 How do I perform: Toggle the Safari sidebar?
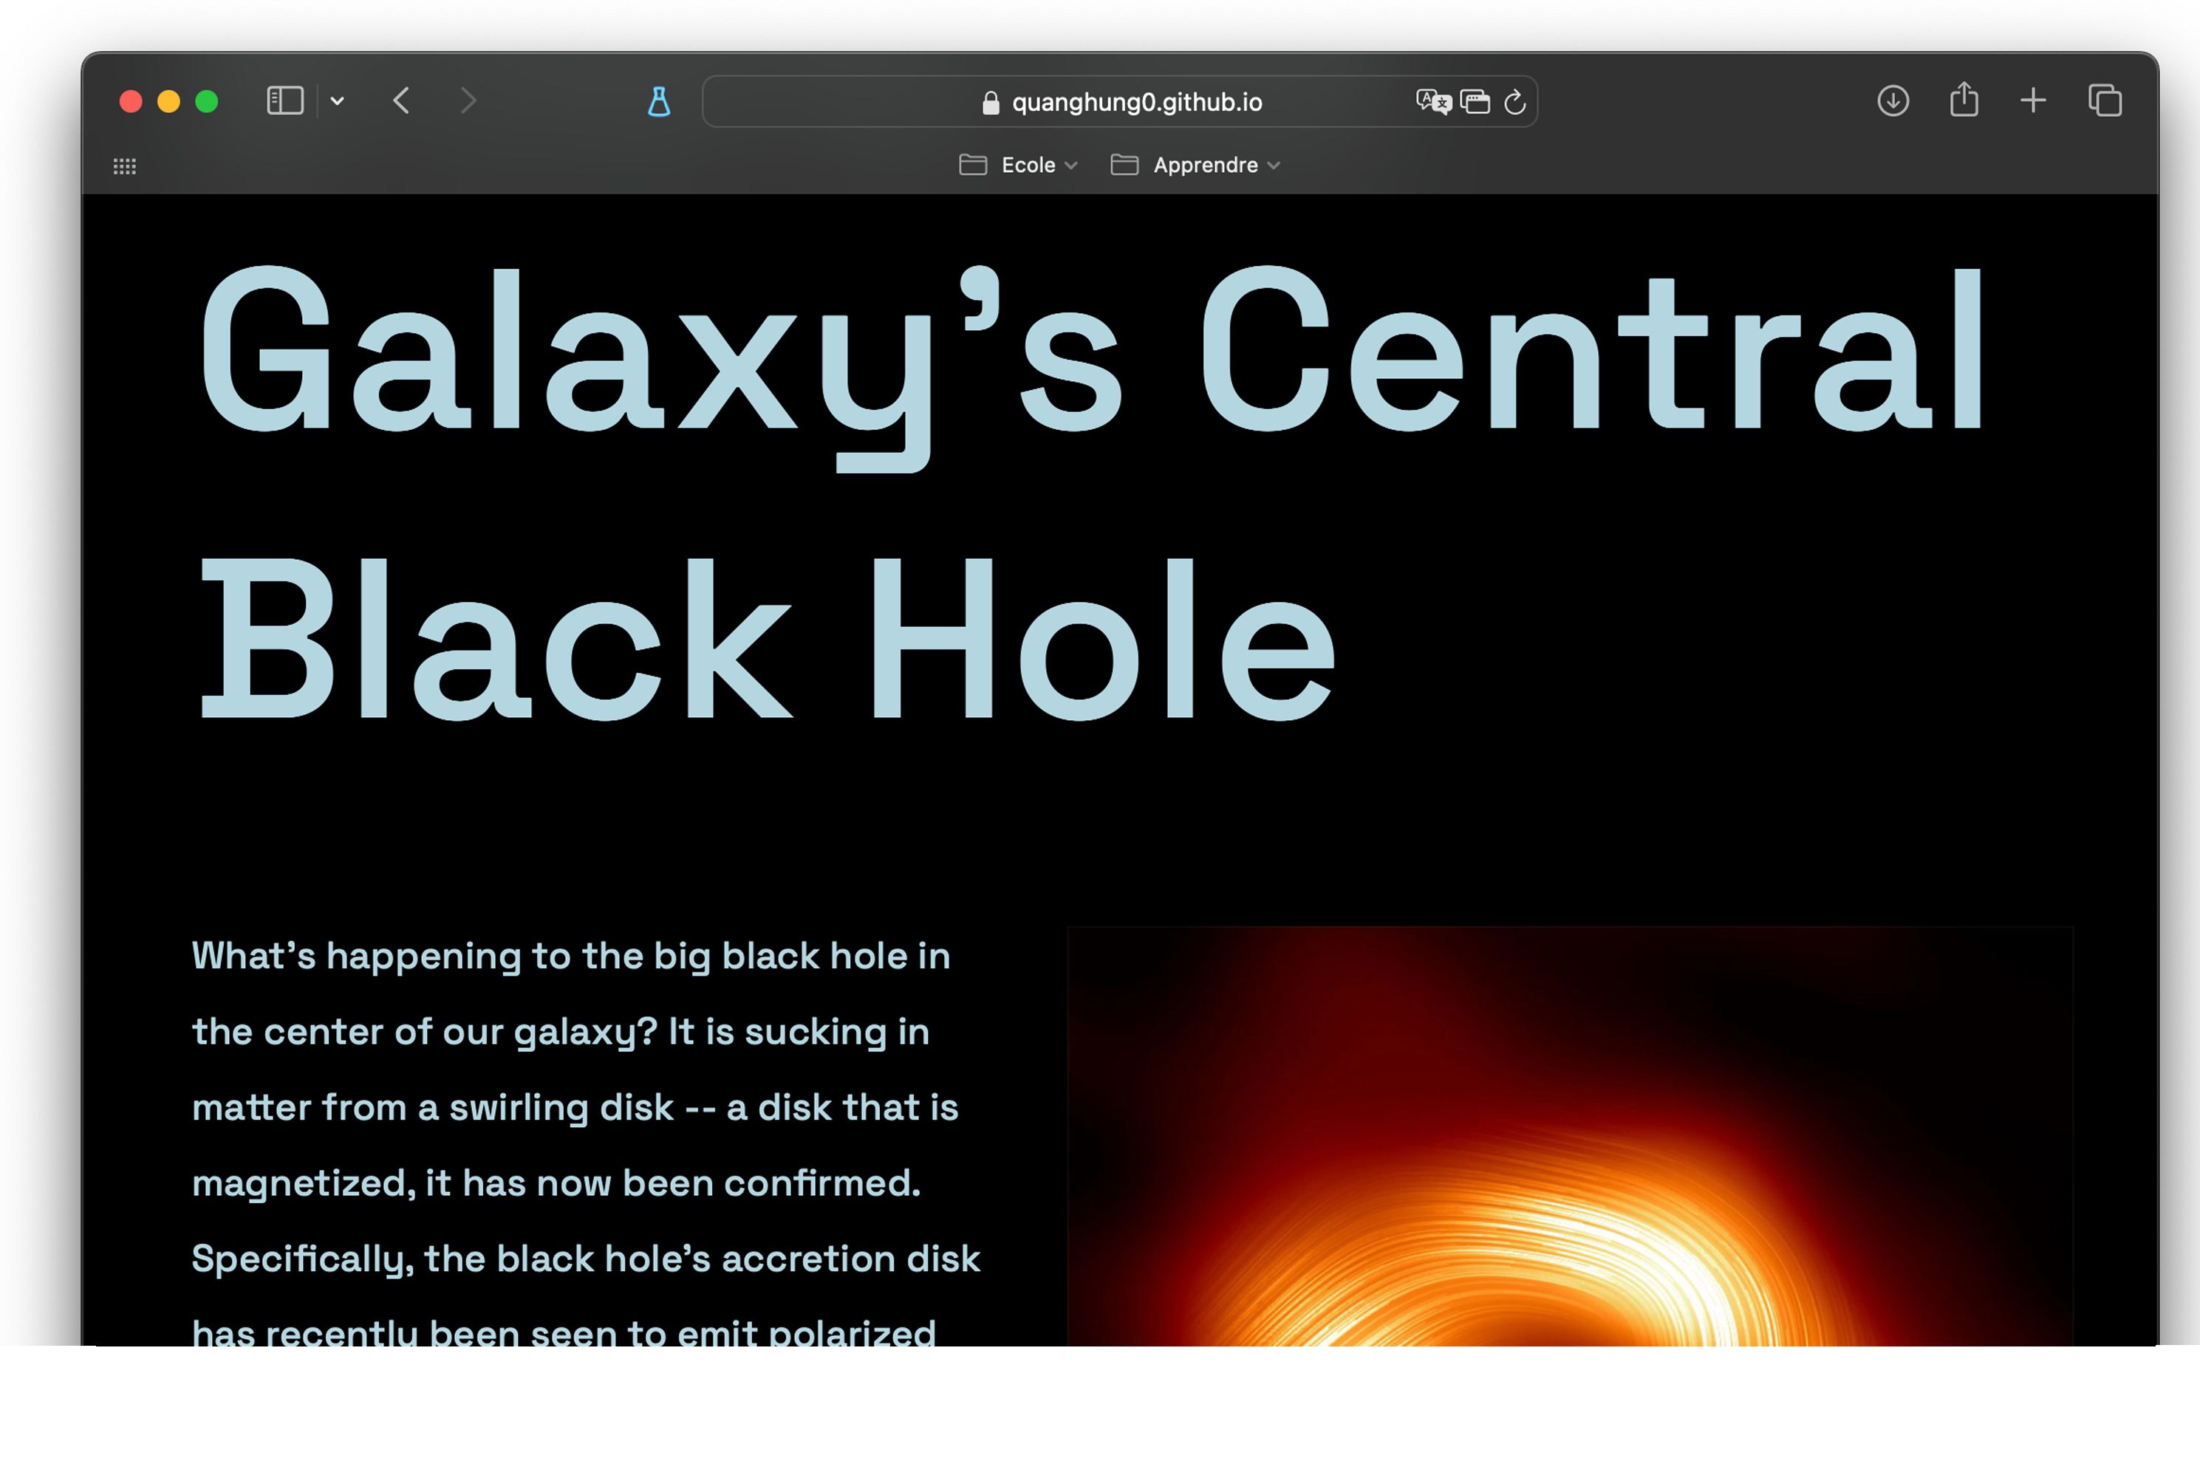(x=284, y=100)
